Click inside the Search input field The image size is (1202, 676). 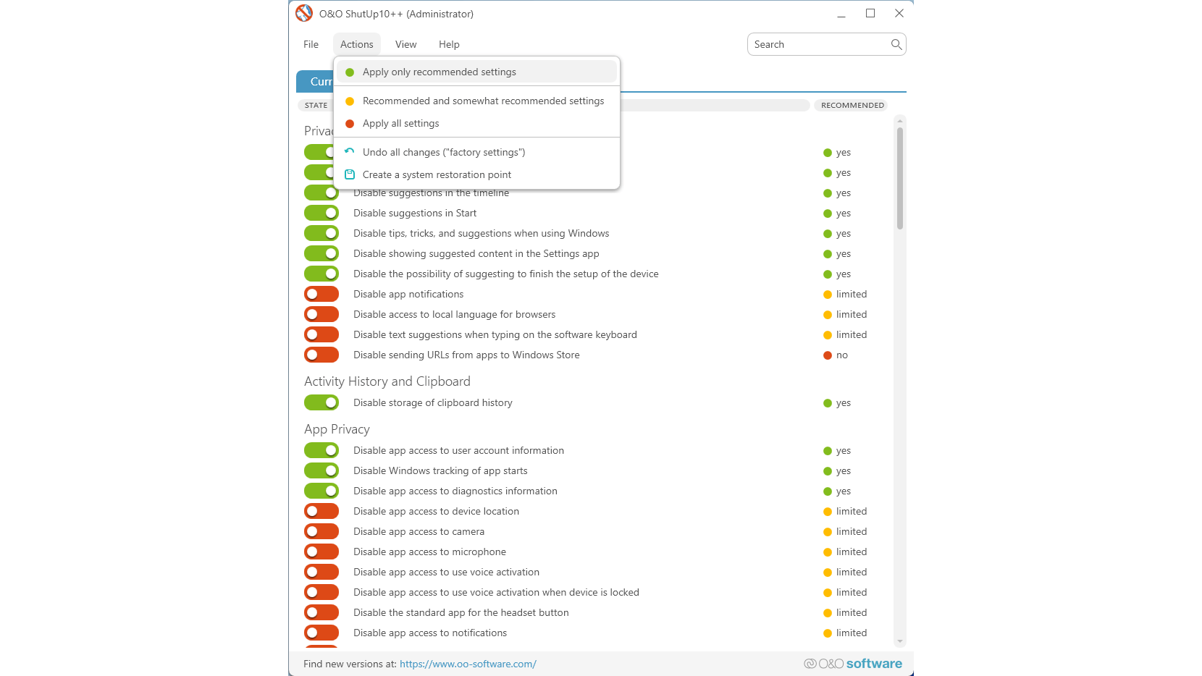[x=818, y=44]
